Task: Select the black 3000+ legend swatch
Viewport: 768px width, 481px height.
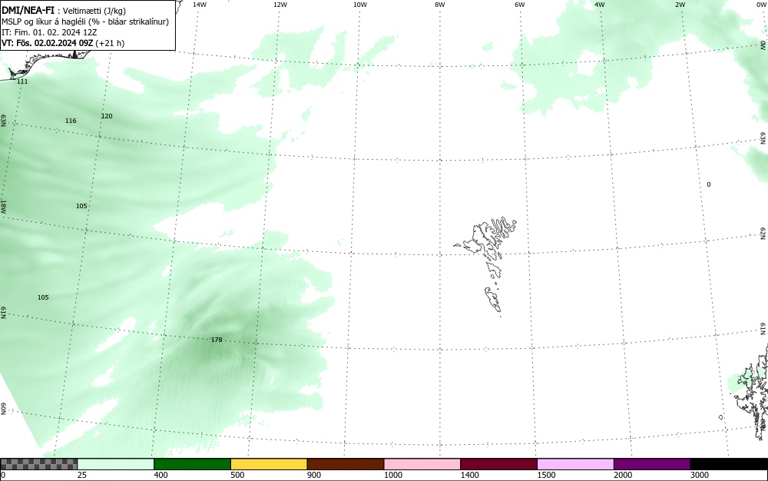Action: 729,464
